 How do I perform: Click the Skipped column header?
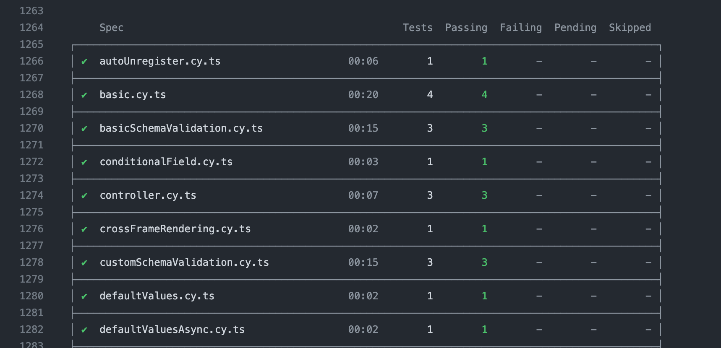630,28
